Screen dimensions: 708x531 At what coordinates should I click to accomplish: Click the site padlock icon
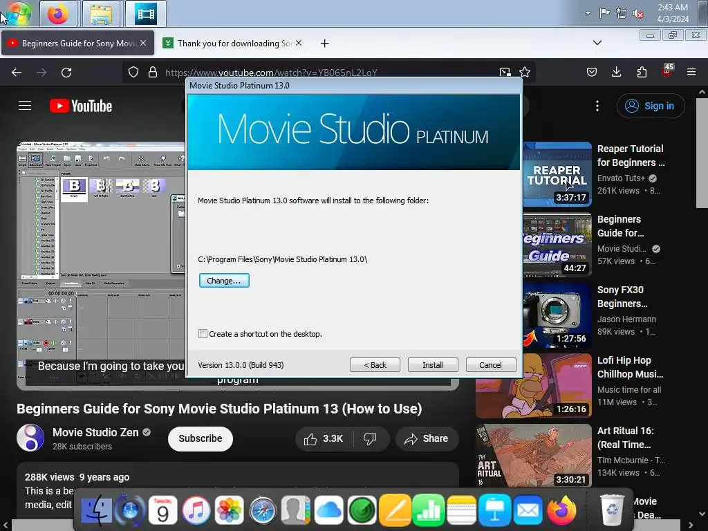[153, 72]
